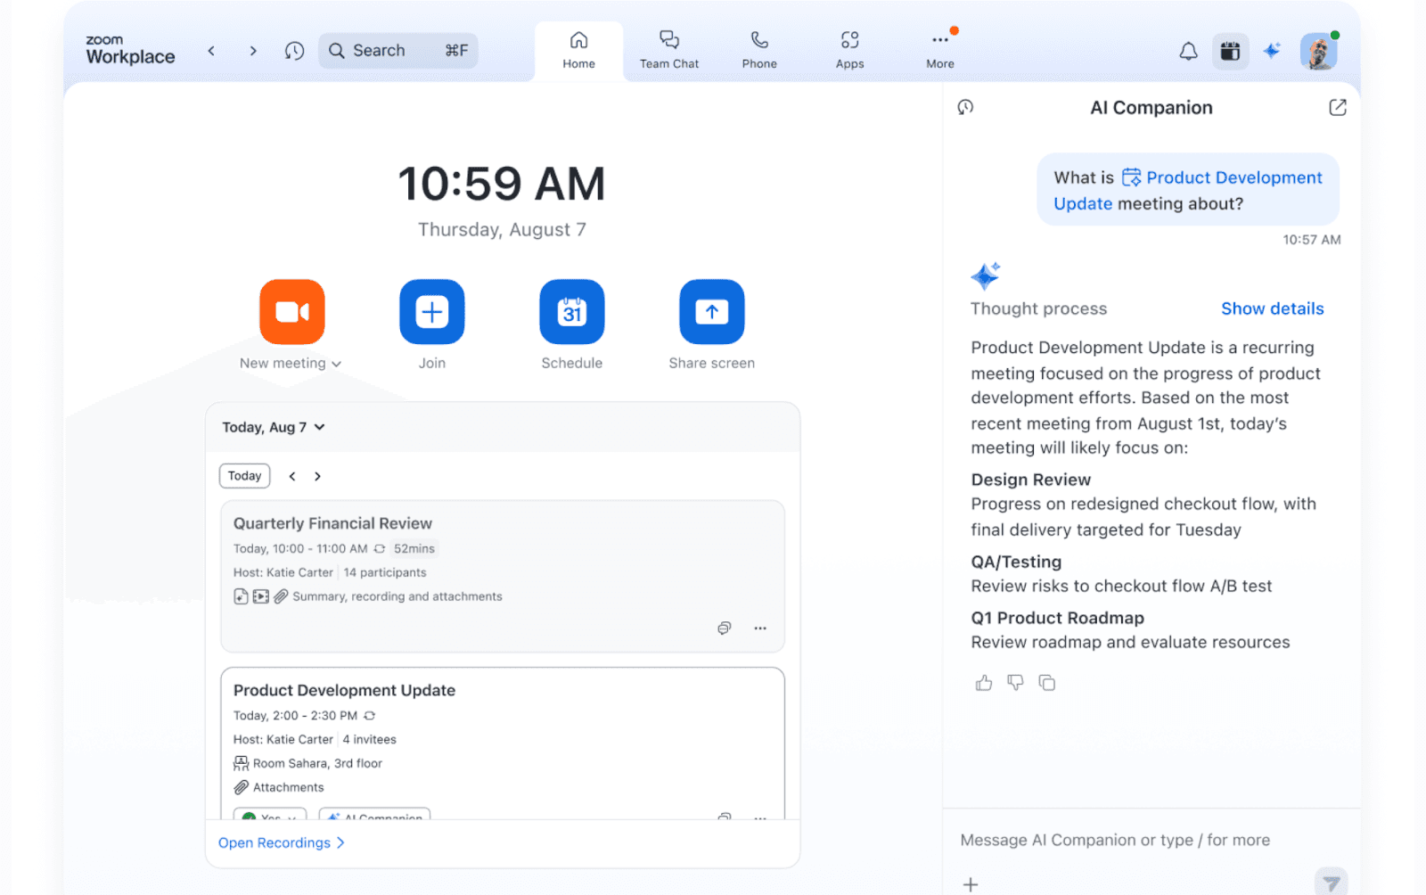
Task: Click the Join meeting plus icon
Action: pyautogui.click(x=432, y=312)
